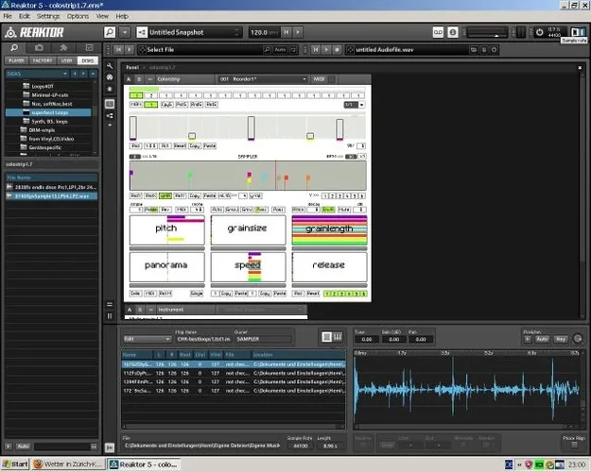This screenshot has width=591, height=472.
Task: Click the gear icon in the side strip
Action: click(110, 89)
